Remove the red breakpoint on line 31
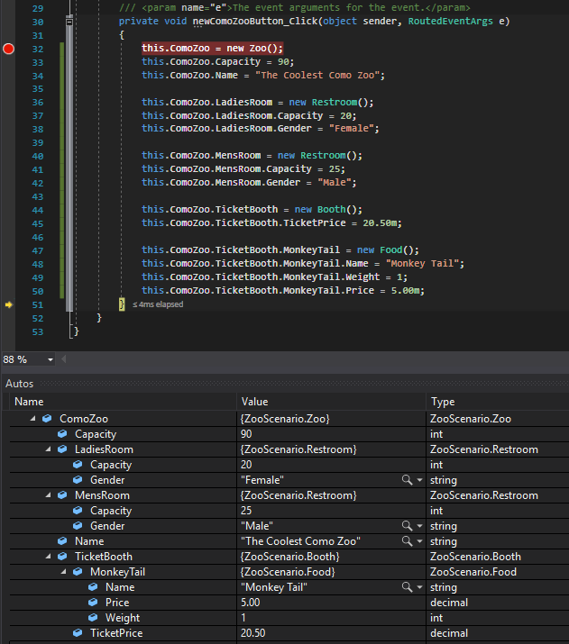569x644 pixels. pos(9,48)
